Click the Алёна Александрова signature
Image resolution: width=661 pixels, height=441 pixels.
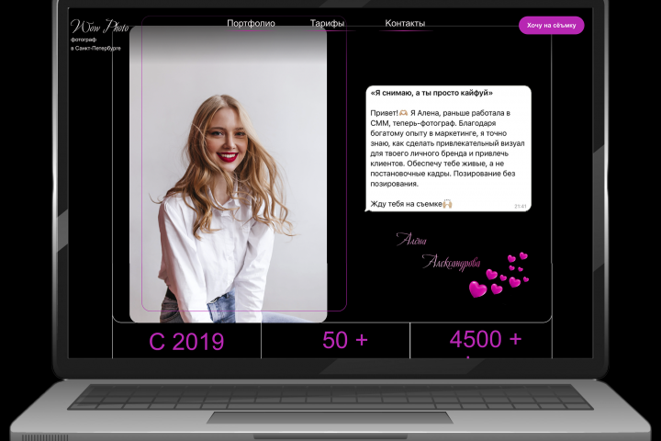(438, 252)
